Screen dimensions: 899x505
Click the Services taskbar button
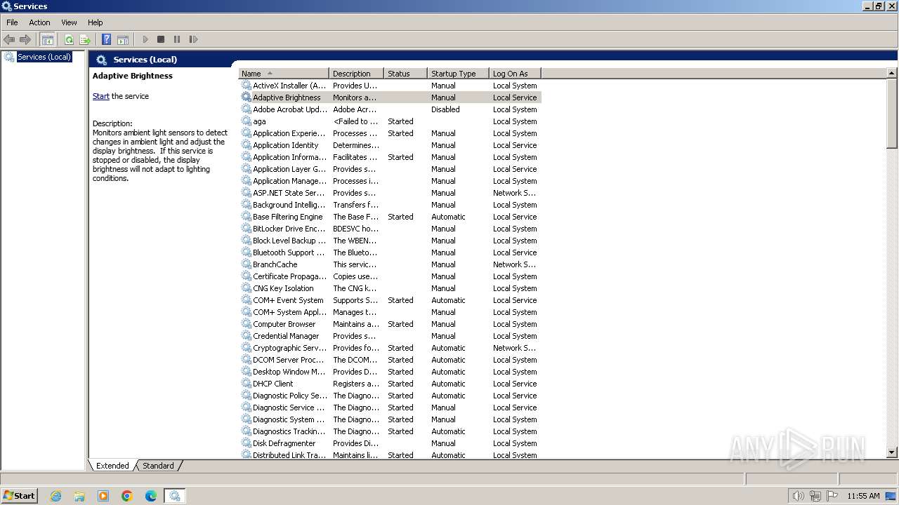coord(174,496)
